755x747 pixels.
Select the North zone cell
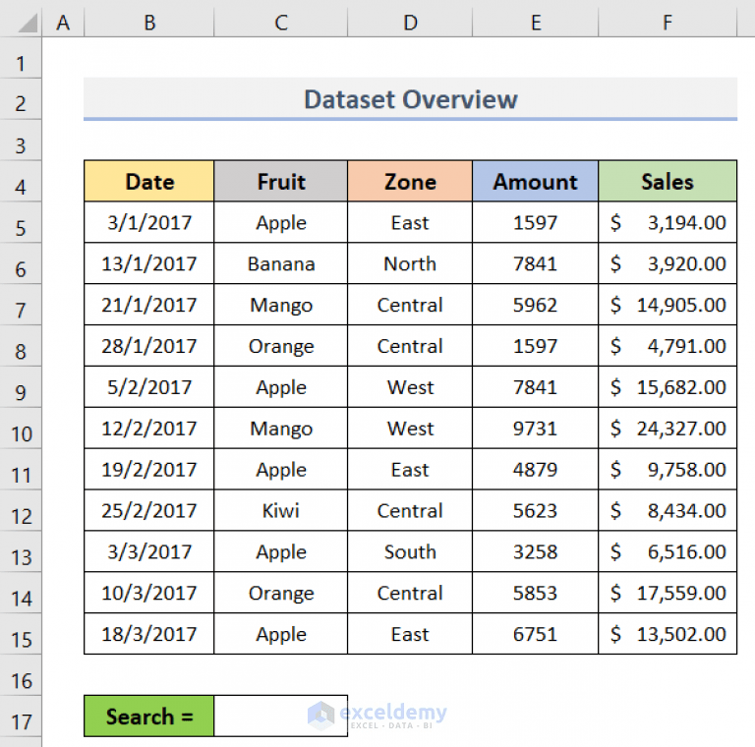tap(410, 263)
